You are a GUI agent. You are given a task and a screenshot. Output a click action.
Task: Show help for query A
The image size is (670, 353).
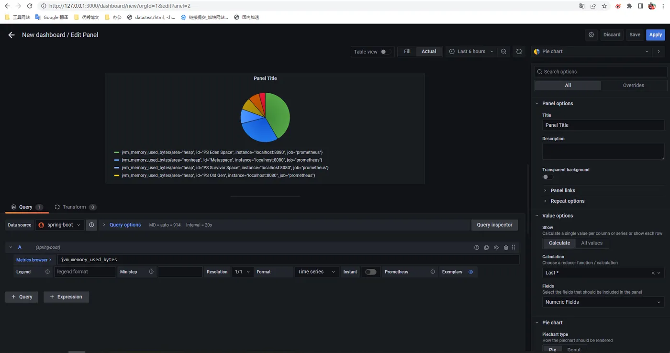point(477,247)
